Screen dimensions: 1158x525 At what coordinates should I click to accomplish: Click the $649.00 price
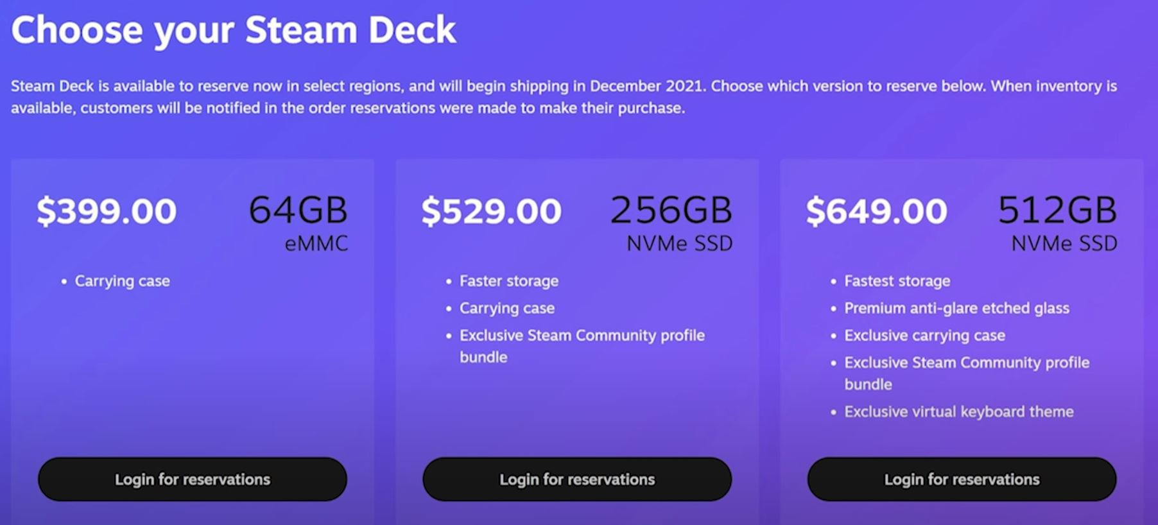876,211
